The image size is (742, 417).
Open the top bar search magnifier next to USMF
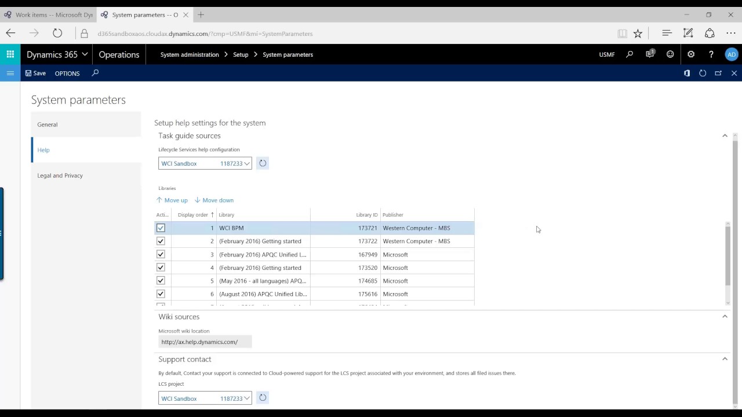(x=630, y=54)
